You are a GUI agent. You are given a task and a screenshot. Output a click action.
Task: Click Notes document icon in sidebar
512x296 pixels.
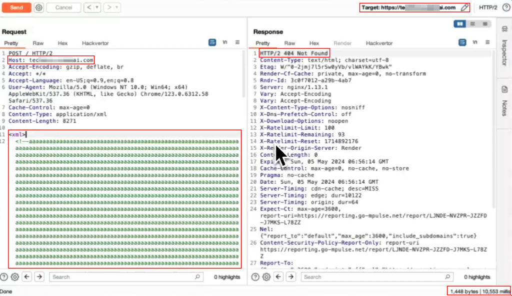point(504,89)
